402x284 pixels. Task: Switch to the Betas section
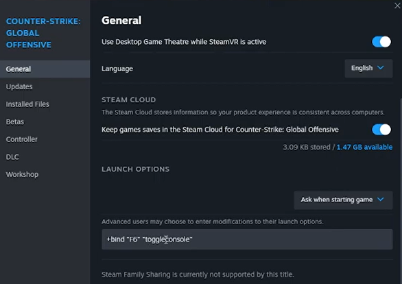pos(45,121)
